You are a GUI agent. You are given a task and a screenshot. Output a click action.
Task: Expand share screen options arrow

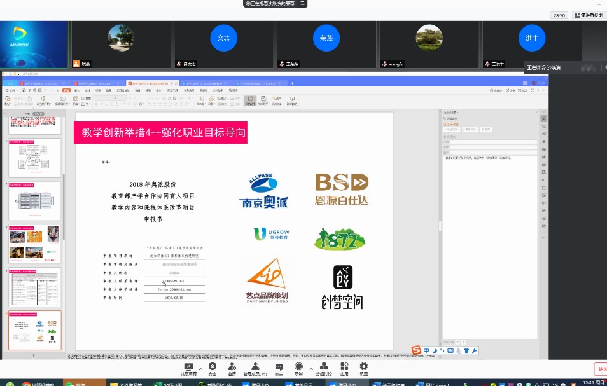click(201, 369)
